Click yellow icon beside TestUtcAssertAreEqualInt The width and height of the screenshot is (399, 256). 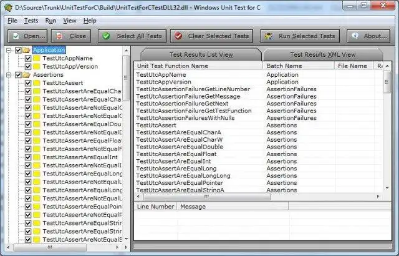(37, 157)
